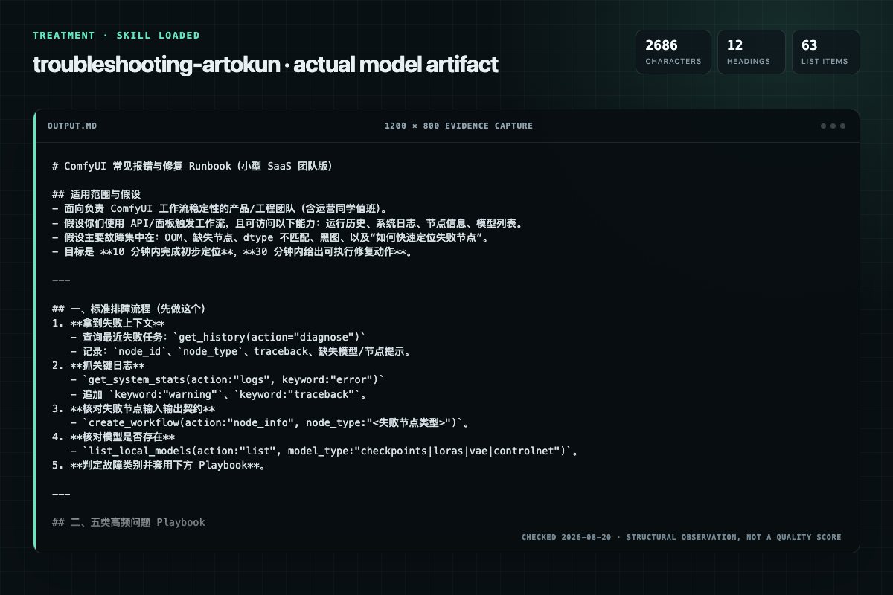893x595 pixels.
Task: Click the "1200 × 800 EVIDENCE CAPTURE" label
Action: coord(458,126)
